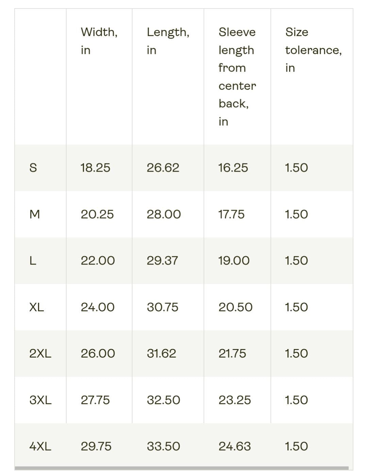Screen dimensions: 367x474
Task: Click the XL size row label
Action: click(x=36, y=307)
